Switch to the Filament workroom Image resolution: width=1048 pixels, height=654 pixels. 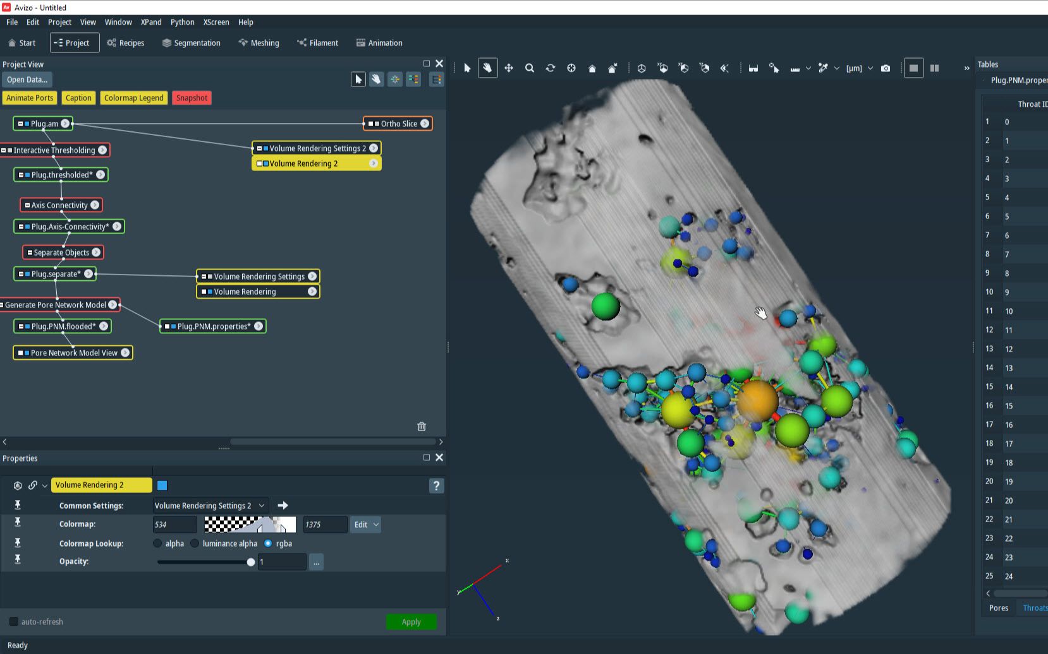318,43
